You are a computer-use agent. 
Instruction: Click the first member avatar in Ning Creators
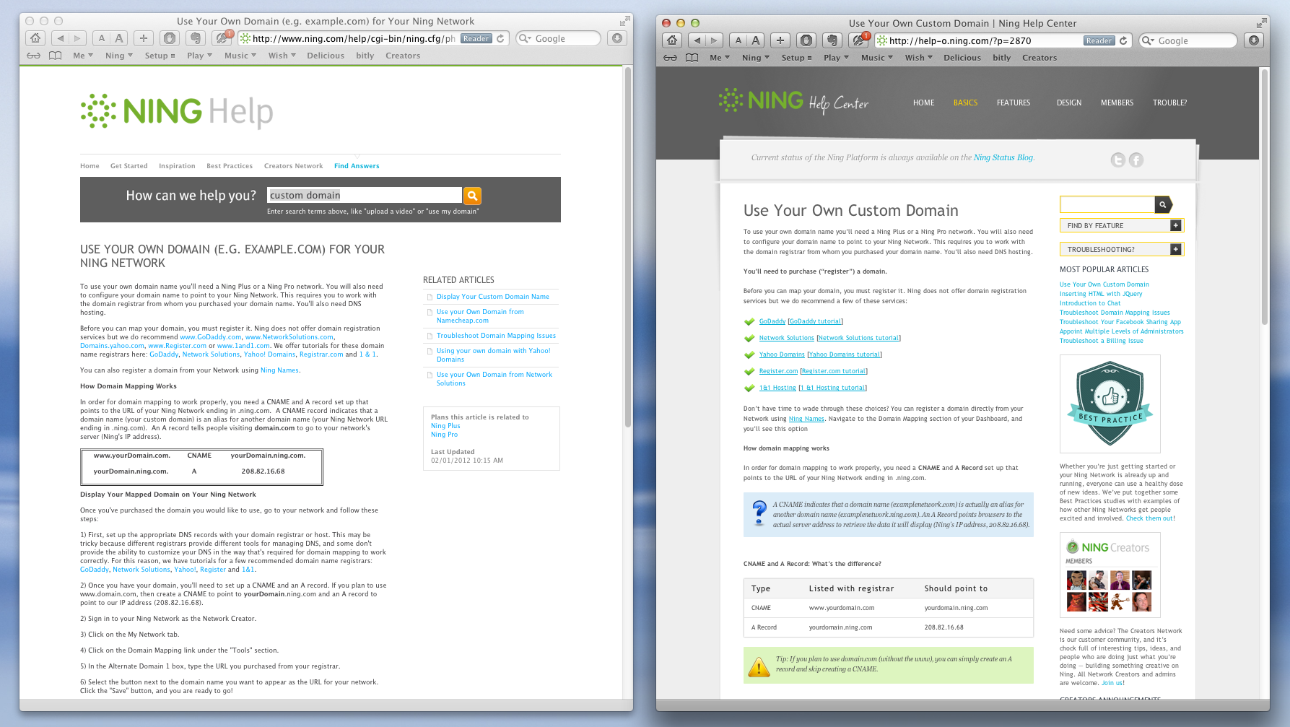point(1076,580)
